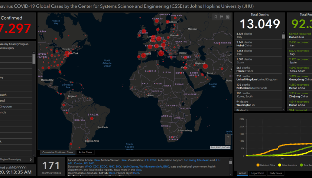Open the FAQ link
This screenshot has width=312, height=178.
pyautogui.click(x=91, y=163)
